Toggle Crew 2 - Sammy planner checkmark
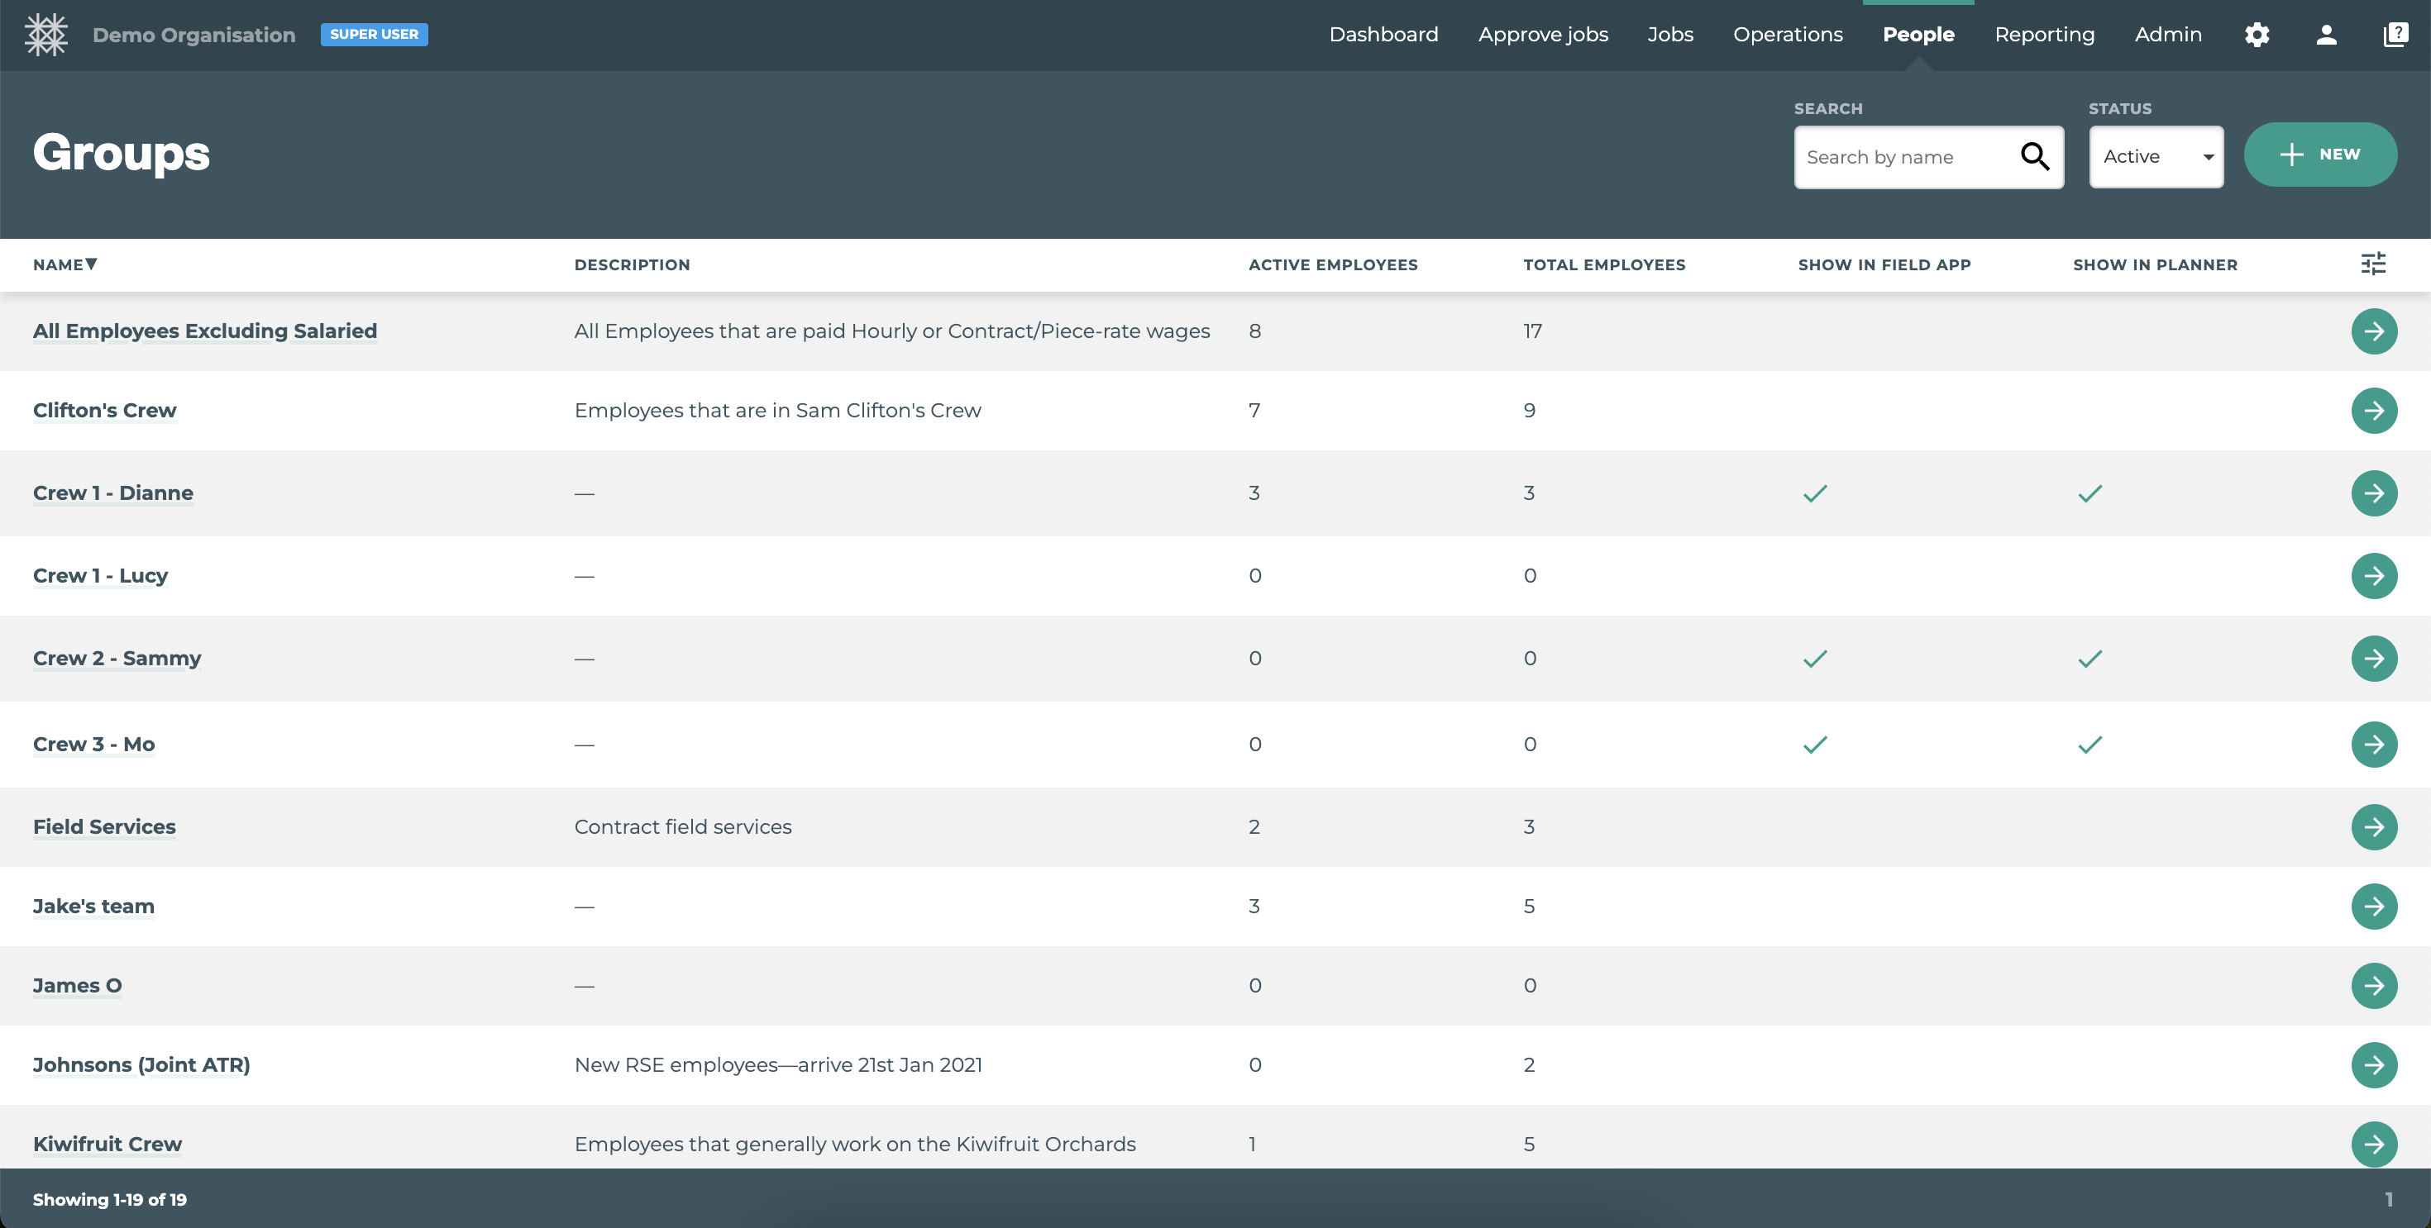Viewport: 2431px width, 1228px height. [x=2090, y=659]
